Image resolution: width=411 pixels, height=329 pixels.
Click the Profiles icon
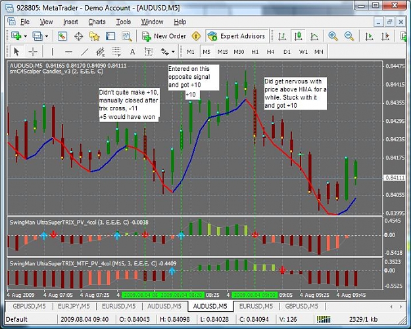pos(37,36)
